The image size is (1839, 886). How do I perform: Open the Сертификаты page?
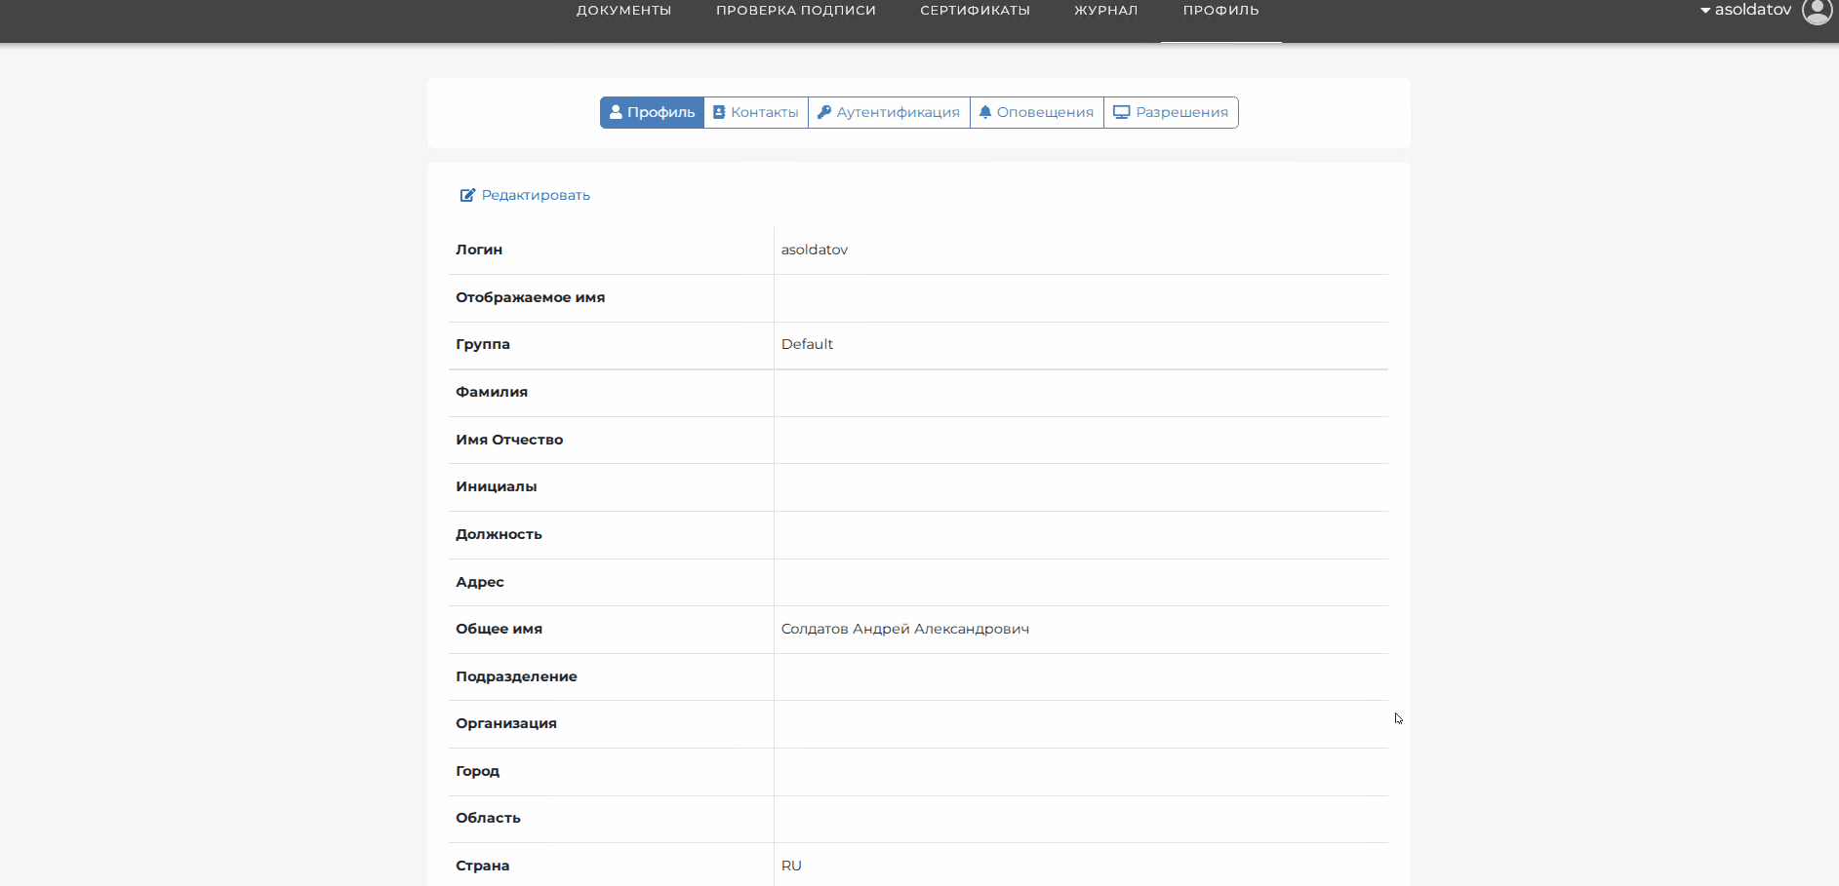975,11
